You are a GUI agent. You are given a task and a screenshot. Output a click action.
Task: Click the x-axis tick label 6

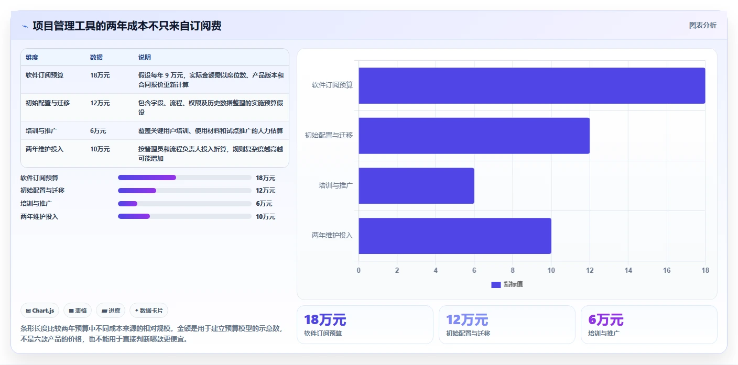(x=474, y=271)
